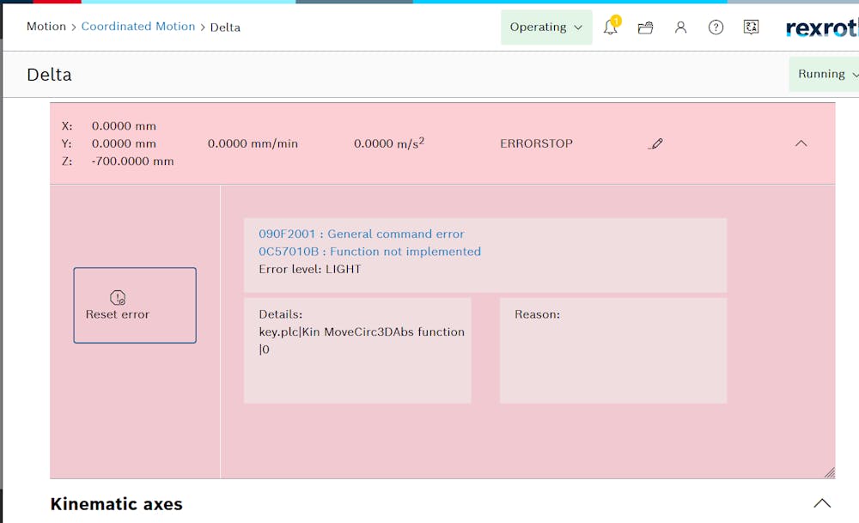Click the Reason text box

612,350
